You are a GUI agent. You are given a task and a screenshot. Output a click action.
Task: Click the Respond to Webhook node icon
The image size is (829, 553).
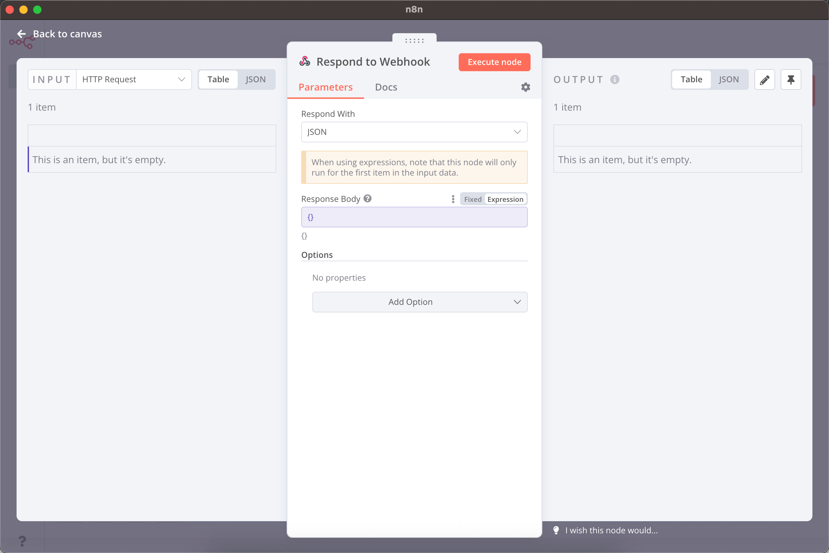click(x=305, y=61)
